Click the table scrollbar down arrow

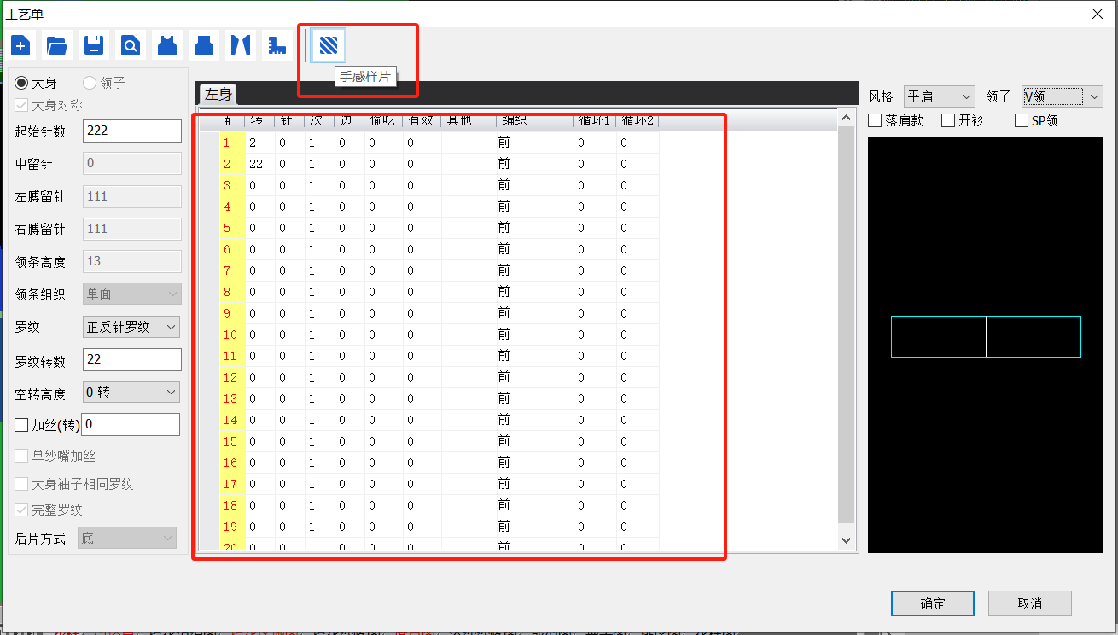[846, 539]
